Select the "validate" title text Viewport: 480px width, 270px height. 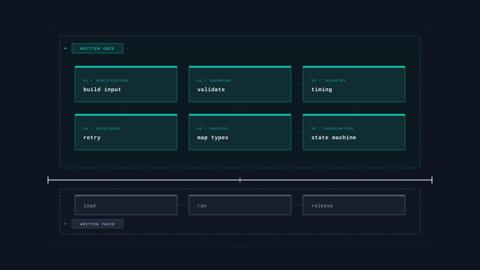(x=211, y=90)
